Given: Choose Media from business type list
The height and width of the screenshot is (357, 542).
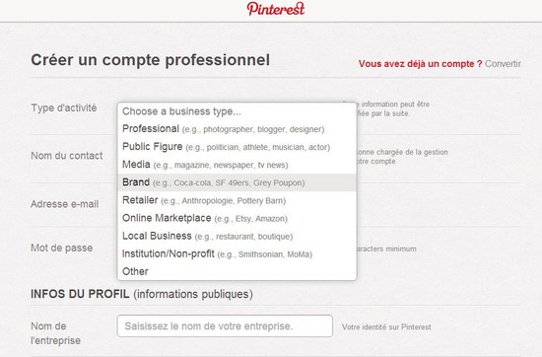Looking at the screenshot, I should [237, 165].
